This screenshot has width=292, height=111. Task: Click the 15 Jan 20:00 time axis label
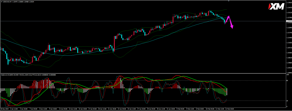click(x=83, y=109)
